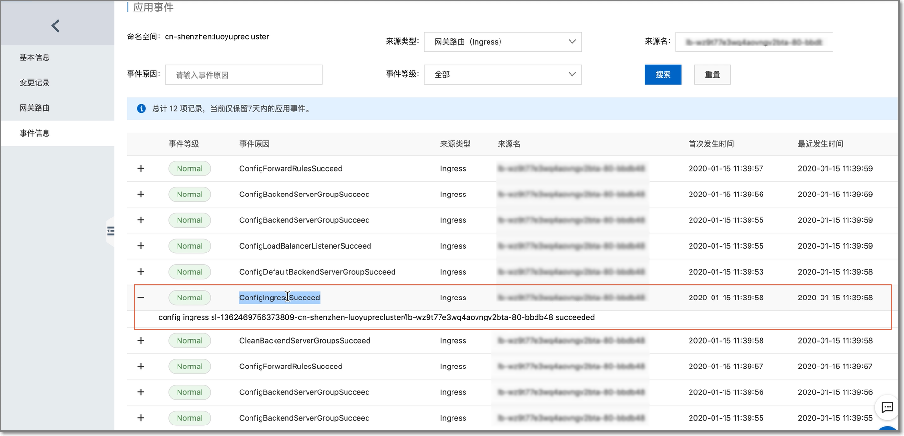Click the 总计 12 项记录 notice text
Screen dimensions: 904x436
[x=232, y=109]
